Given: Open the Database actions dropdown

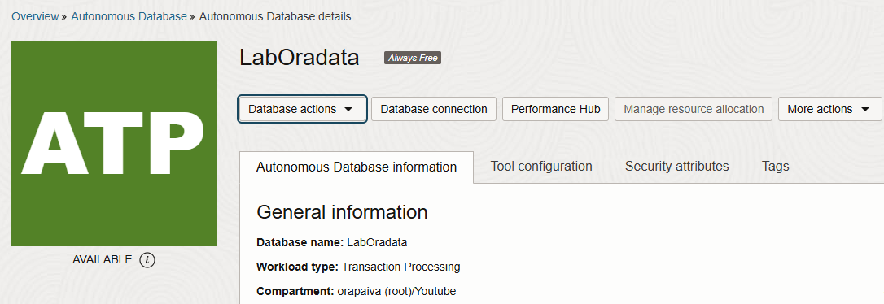Looking at the screenshot, I should (303, 109).
